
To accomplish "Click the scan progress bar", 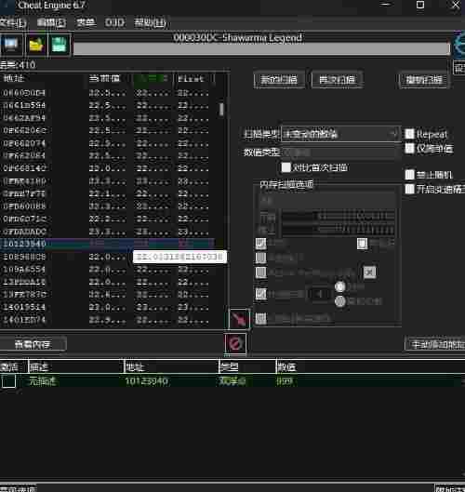I will coord(261,48).
